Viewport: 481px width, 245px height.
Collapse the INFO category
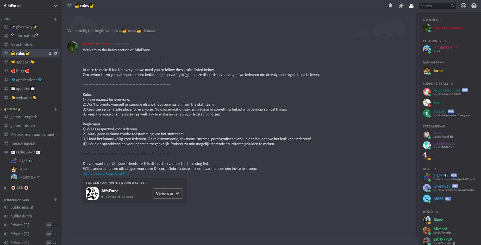pyautogui.click(x=7, y=19)
